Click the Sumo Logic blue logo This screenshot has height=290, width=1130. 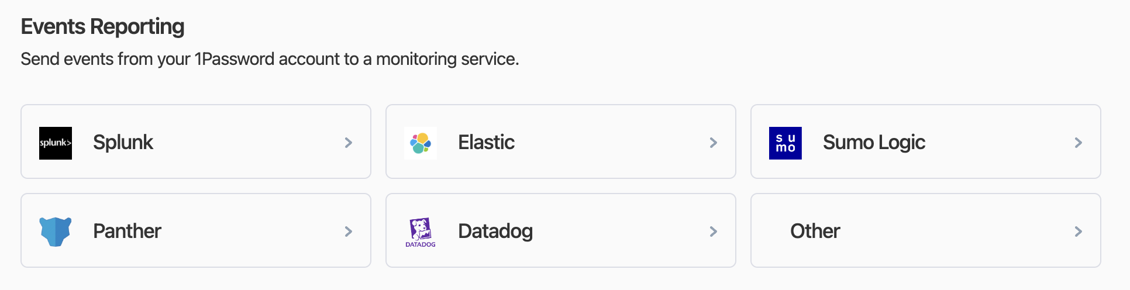click(x=785, y=143)
